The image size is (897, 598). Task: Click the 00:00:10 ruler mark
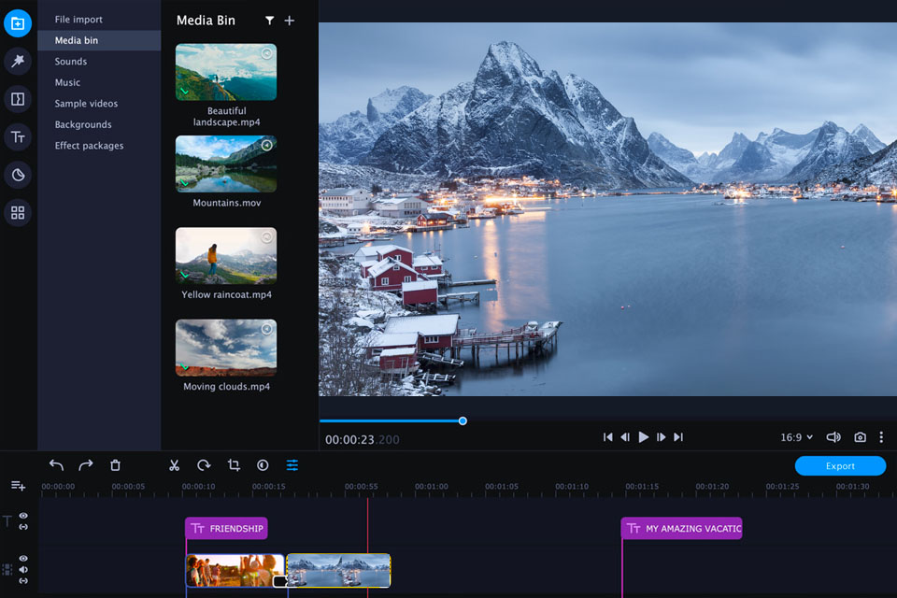click(198, 487)
